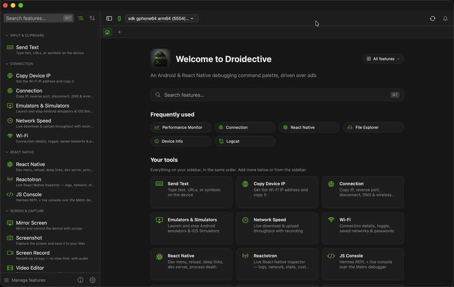Click the green device status icon
Image resolution: width=454 pixels, height=287 pixels.
(119, 19)
